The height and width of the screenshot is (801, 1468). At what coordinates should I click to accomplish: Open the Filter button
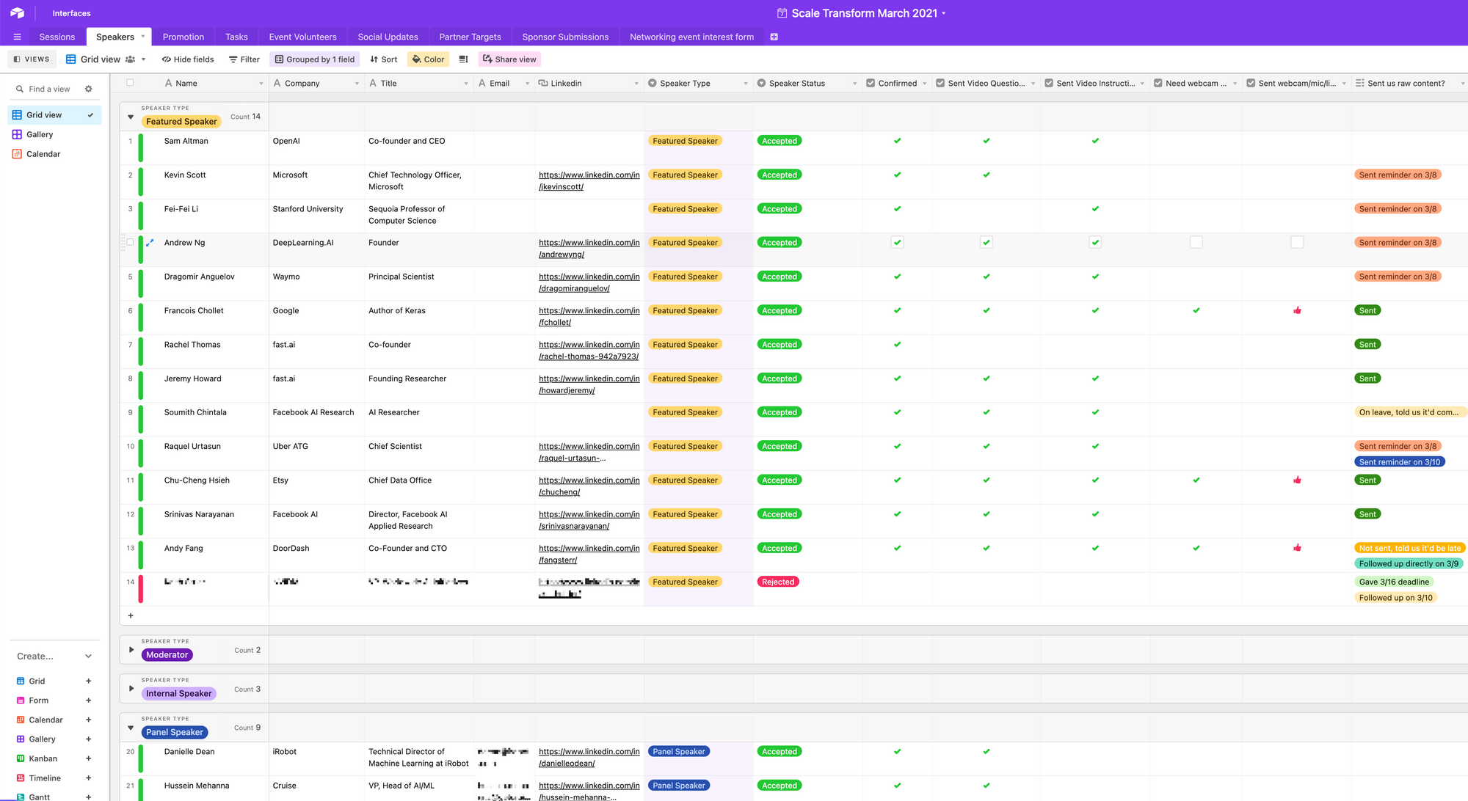244,59
